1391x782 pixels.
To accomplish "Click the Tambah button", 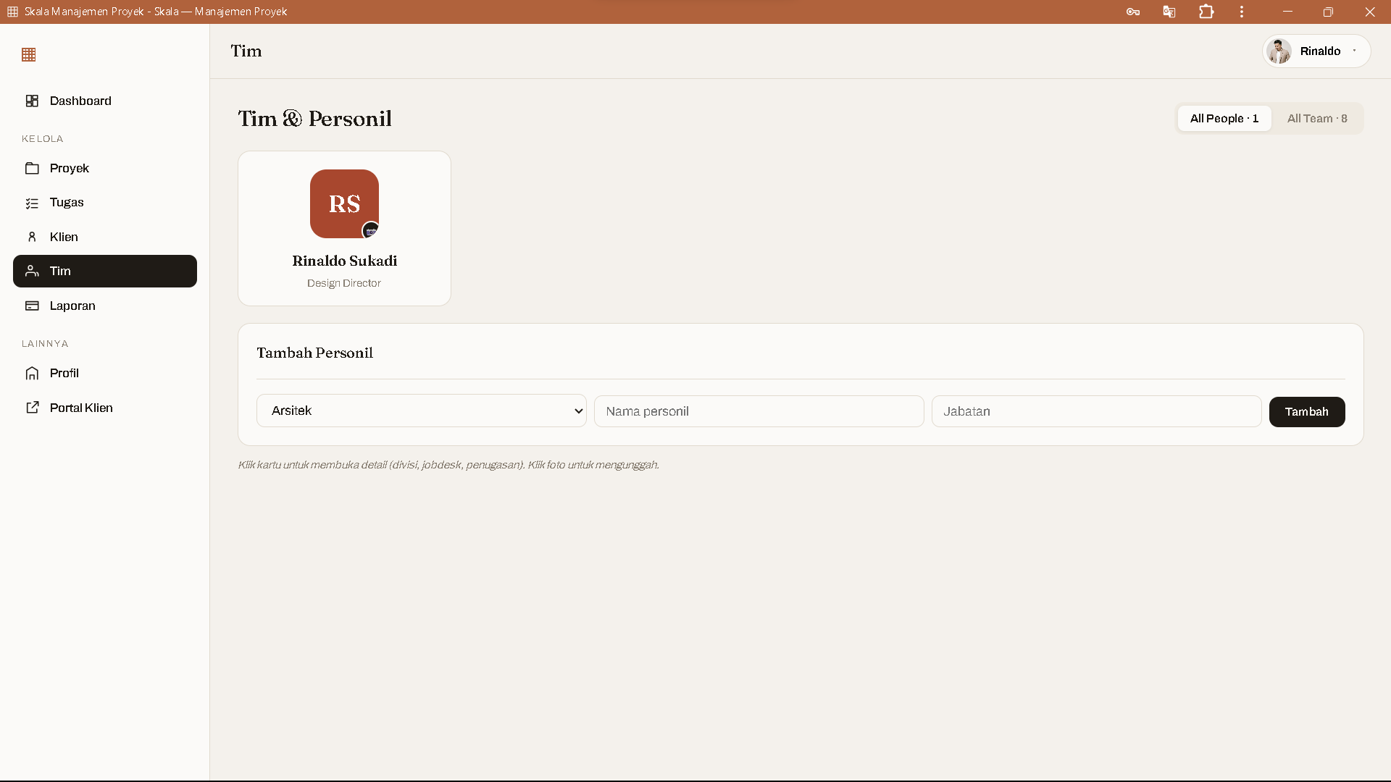I will (x=1307, y=412).
